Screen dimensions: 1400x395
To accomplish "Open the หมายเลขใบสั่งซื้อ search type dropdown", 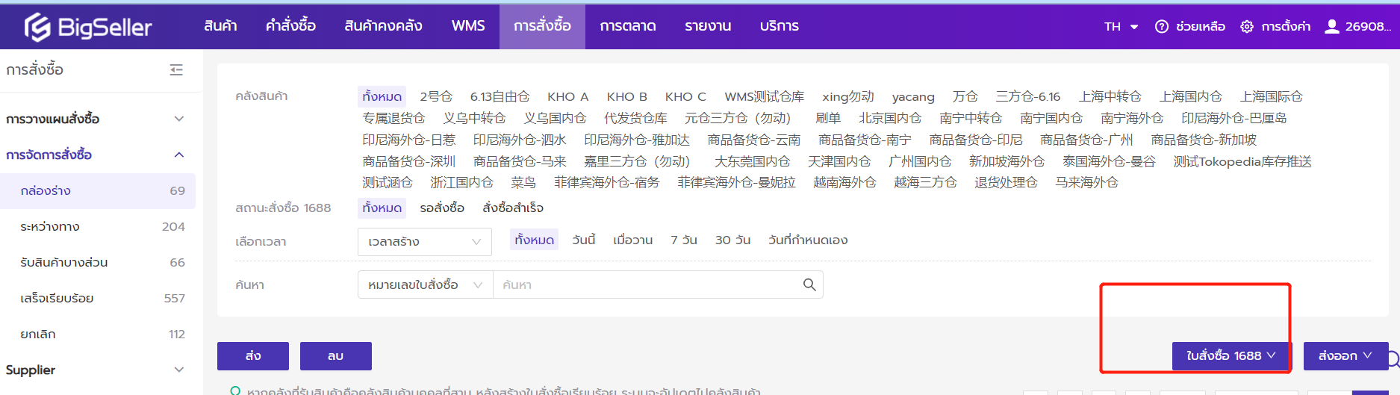I will click(x=425, y=284).
